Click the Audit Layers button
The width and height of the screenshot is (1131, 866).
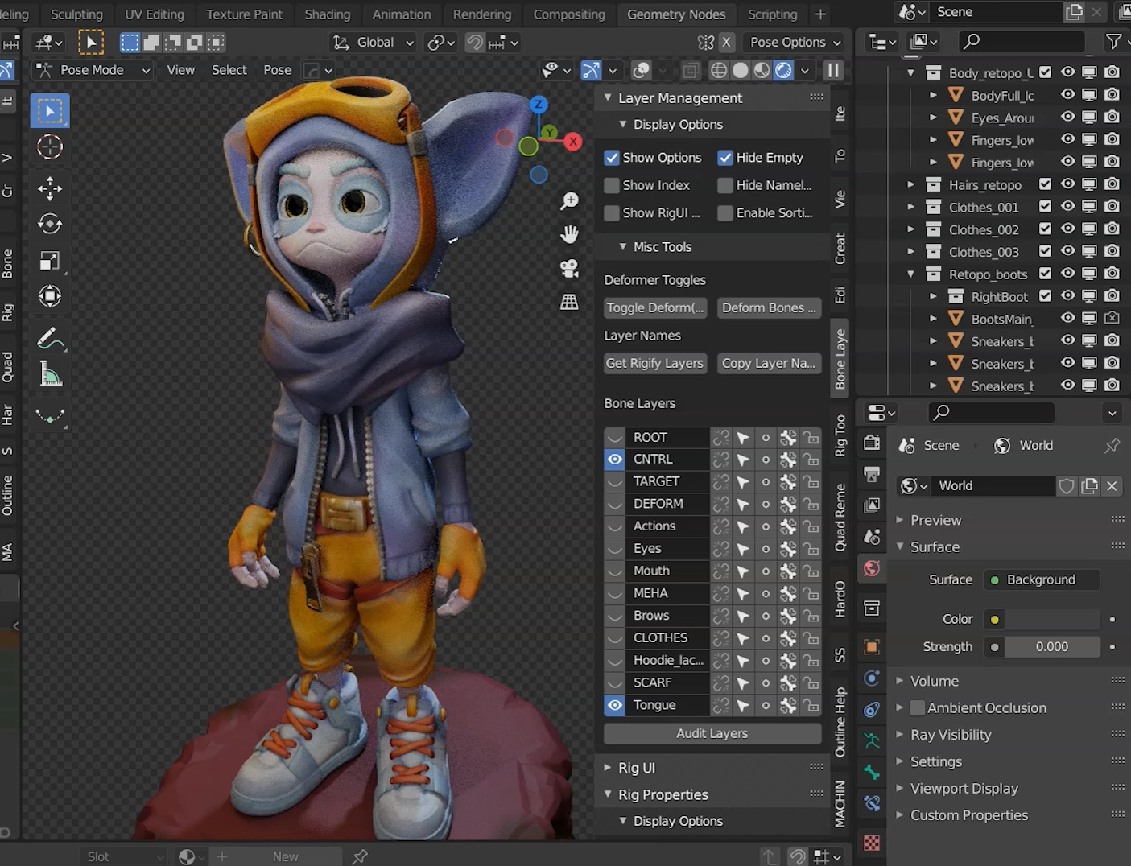pos(712,733)
